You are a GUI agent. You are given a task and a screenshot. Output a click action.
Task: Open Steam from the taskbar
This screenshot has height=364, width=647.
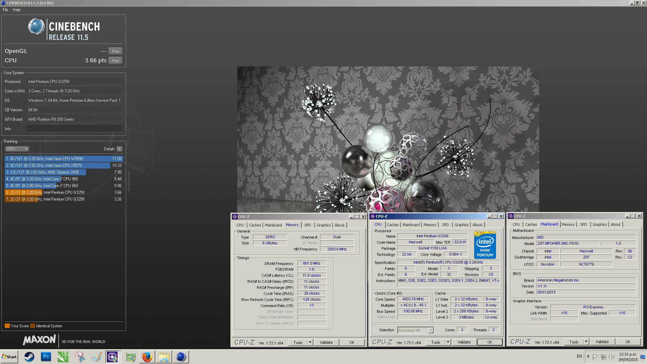pos(29,357)
